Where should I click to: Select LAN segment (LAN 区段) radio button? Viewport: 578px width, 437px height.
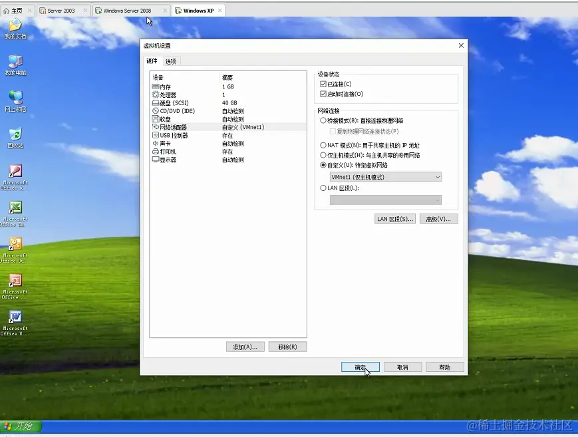[x=323, y=188]
